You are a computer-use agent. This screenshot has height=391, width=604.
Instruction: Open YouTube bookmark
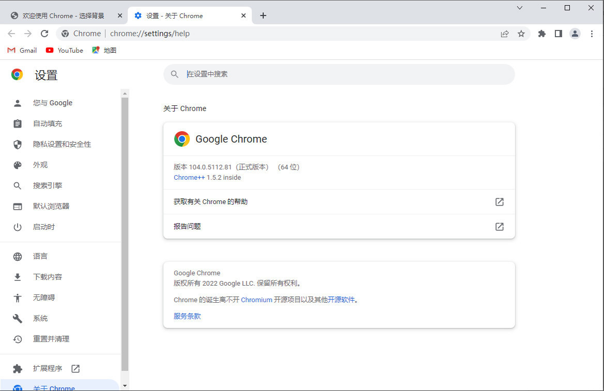pyautogui.click(x=65, y=50)
